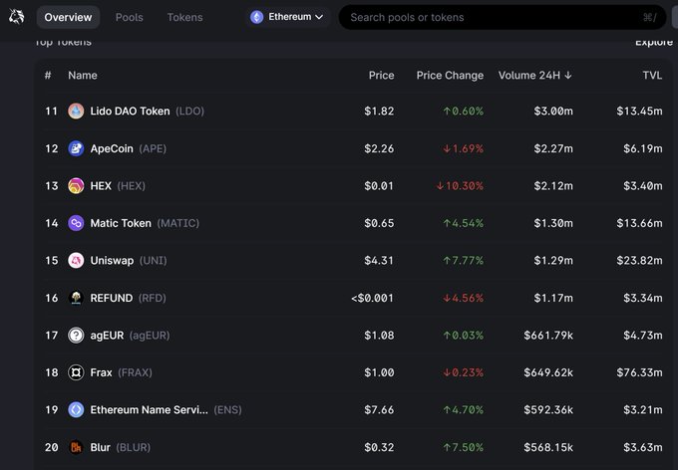Click the $1.82 Lido price cell
The height and width of the screenshot is (470, 678).
point(379,111)
